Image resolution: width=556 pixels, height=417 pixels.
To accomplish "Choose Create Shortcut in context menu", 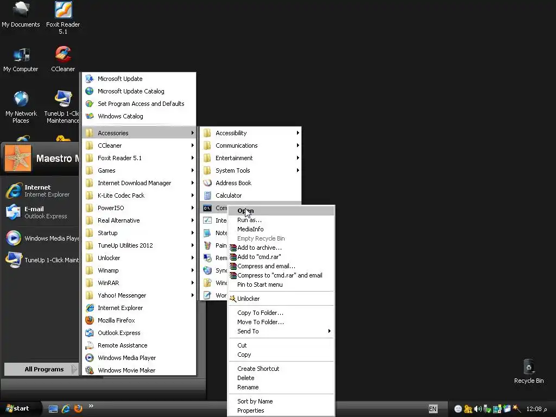I will (x=281, y=369).
